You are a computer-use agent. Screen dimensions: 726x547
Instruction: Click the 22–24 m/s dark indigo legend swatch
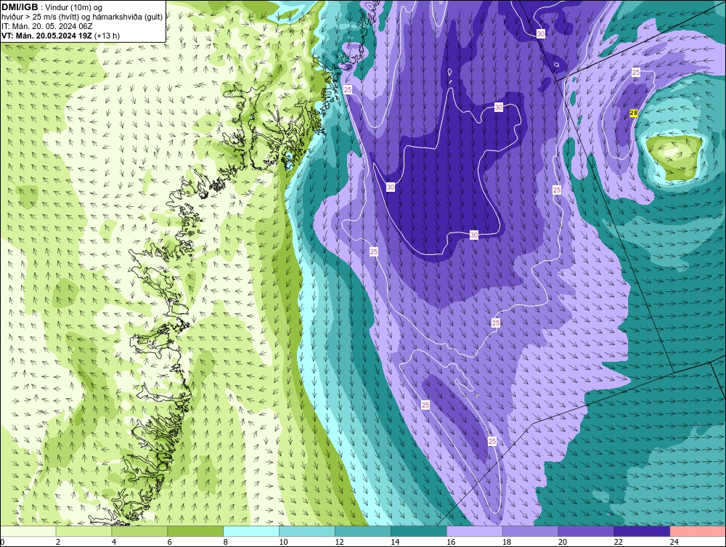pyautogui.click(x=642, y=531)
